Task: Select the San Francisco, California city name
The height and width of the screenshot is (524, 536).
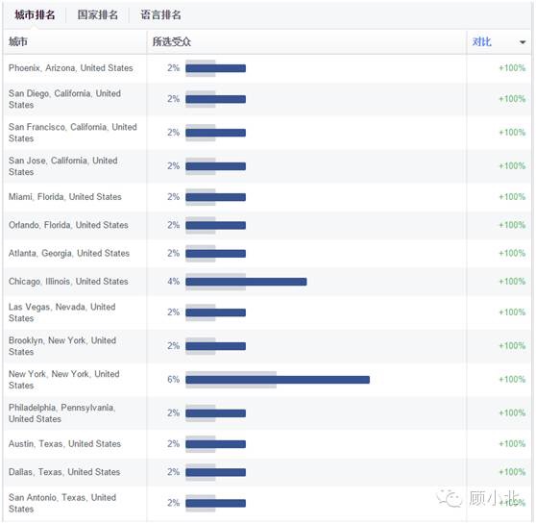Action: [x=72, y=133]
